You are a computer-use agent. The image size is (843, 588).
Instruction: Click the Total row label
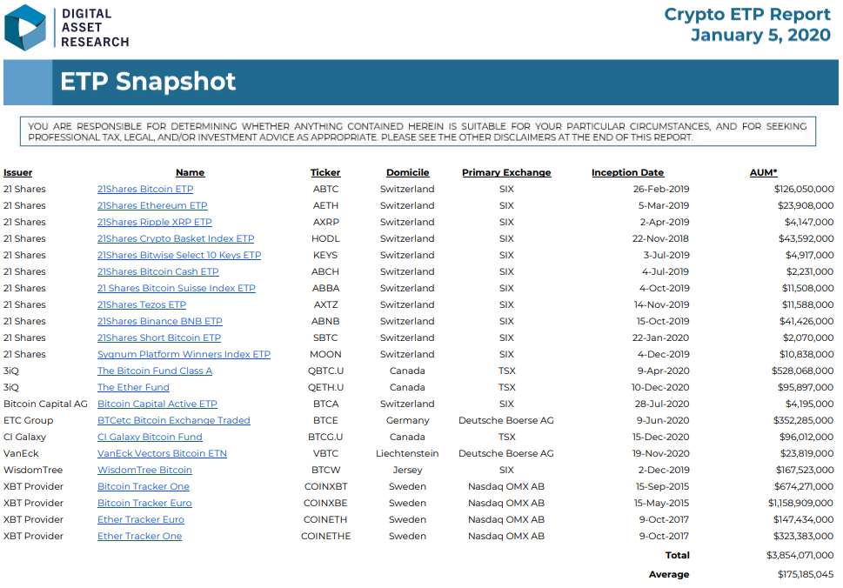click(678, 555)
